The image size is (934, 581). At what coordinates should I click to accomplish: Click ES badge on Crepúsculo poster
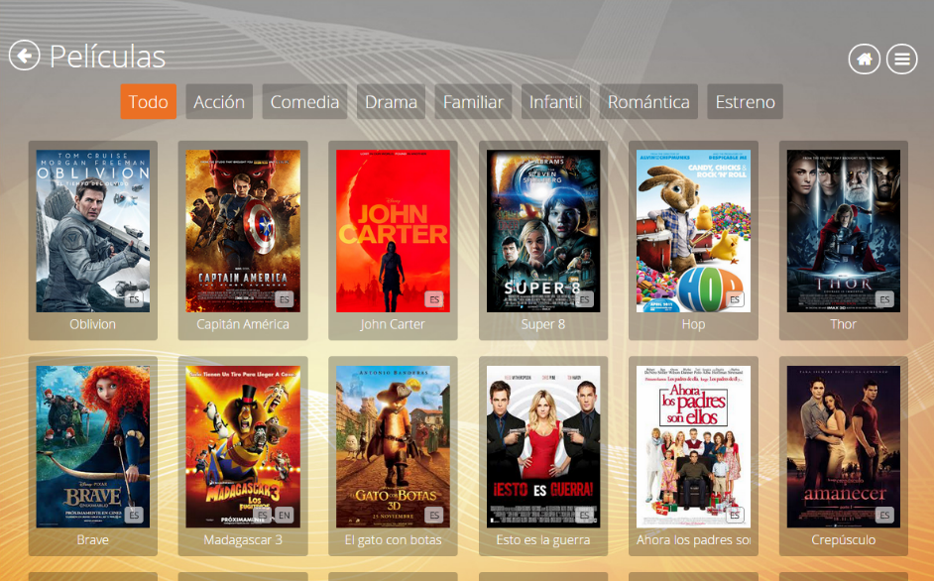(884, 515)
